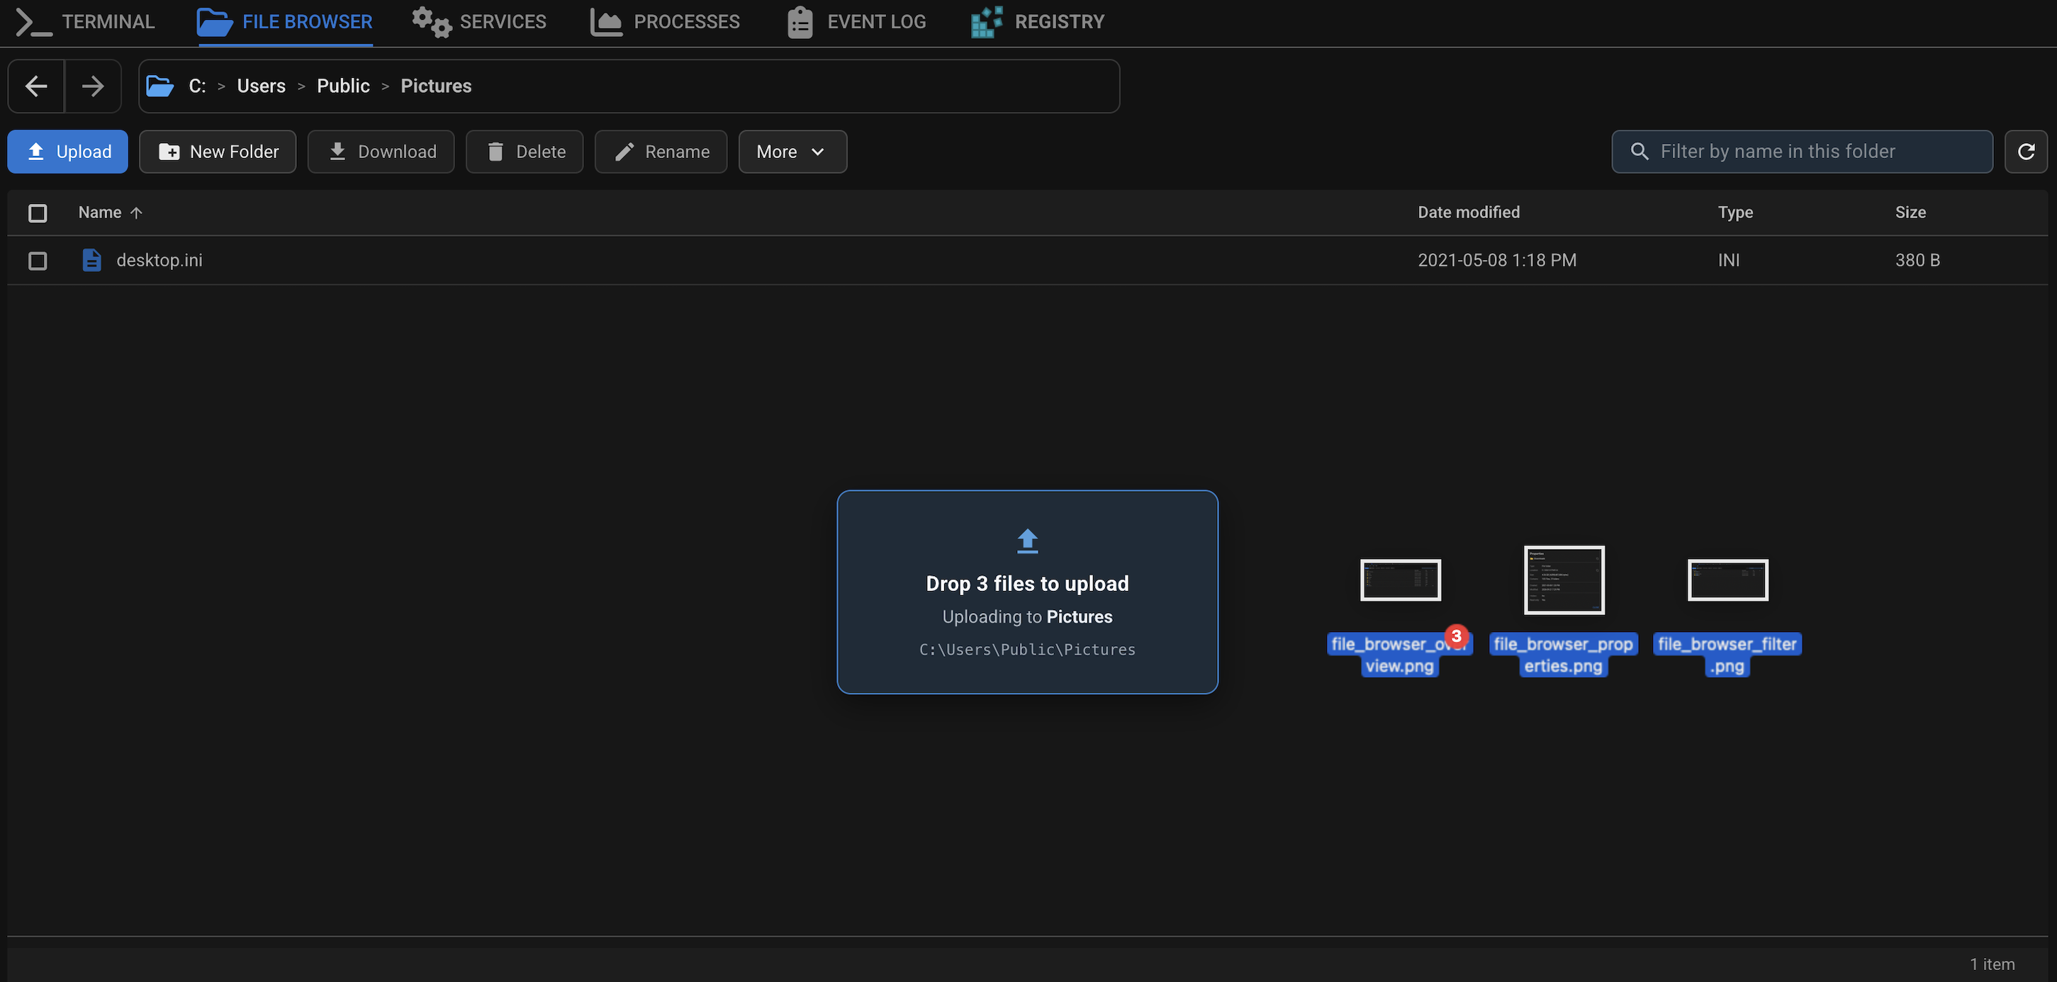Click the Rename button
Screen dimensions: 2057x982
point(661,152)
